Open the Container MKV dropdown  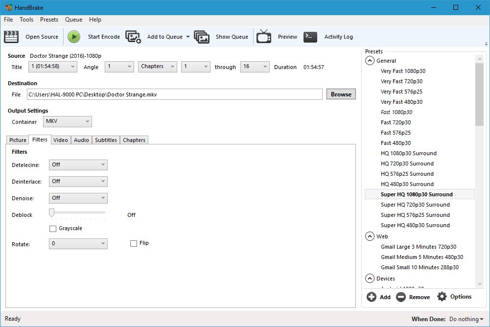pos(67,121)
